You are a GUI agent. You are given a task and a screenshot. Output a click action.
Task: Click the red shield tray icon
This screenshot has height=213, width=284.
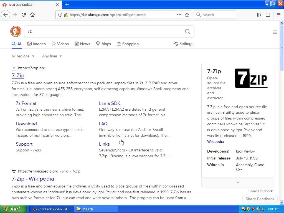pyautogui.click(x=253, y=209)
